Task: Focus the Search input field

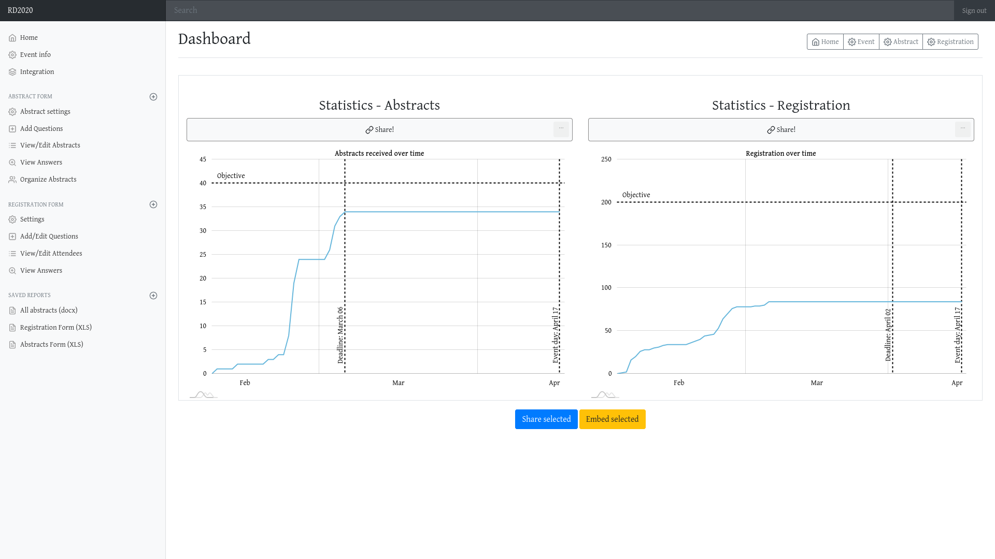Action: pos(560,10)
